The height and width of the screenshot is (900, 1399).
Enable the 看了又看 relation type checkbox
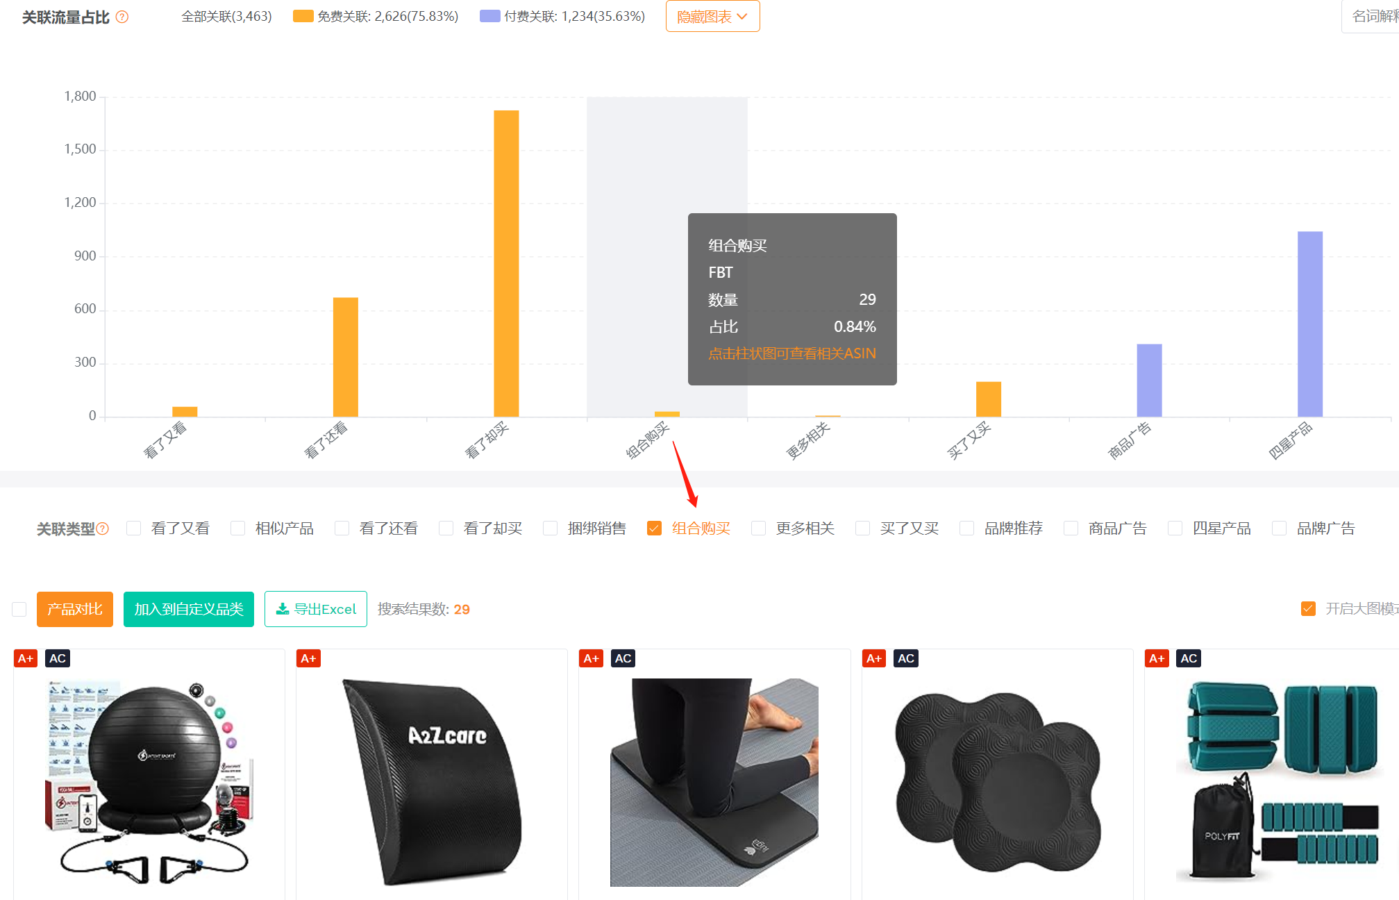134,528
